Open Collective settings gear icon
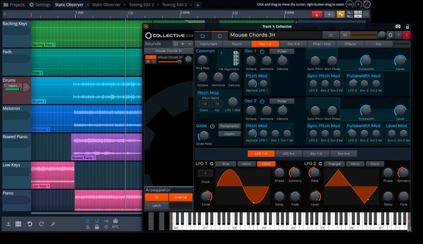Viewport: 423px width, 244px height. click(x=390, y=35)
